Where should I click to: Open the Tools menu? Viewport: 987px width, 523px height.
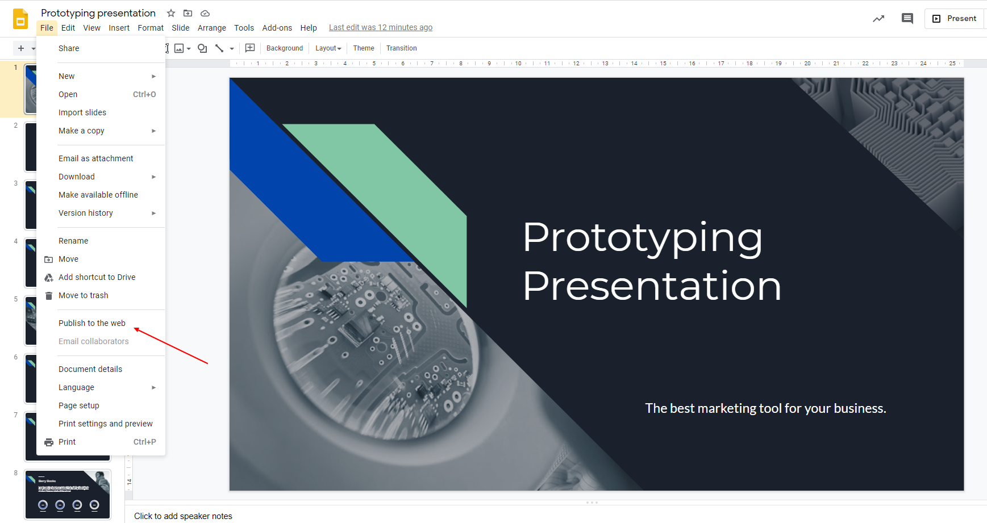click(x=244, y=28)
